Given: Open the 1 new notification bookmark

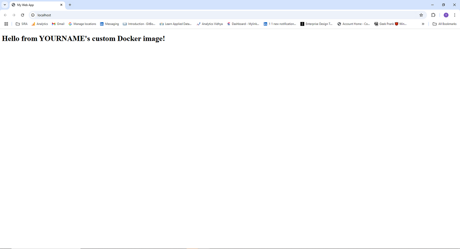Looking at the screenshot, I should pos(280,24).
